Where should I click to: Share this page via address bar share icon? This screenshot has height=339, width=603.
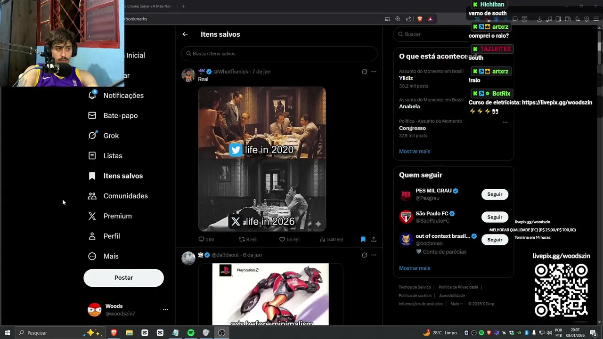[x=408, y=19]
